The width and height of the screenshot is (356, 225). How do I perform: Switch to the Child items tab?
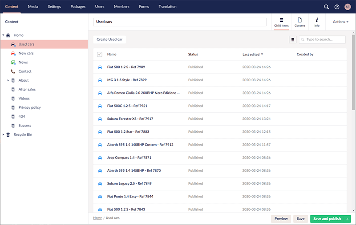pos(281,22)
